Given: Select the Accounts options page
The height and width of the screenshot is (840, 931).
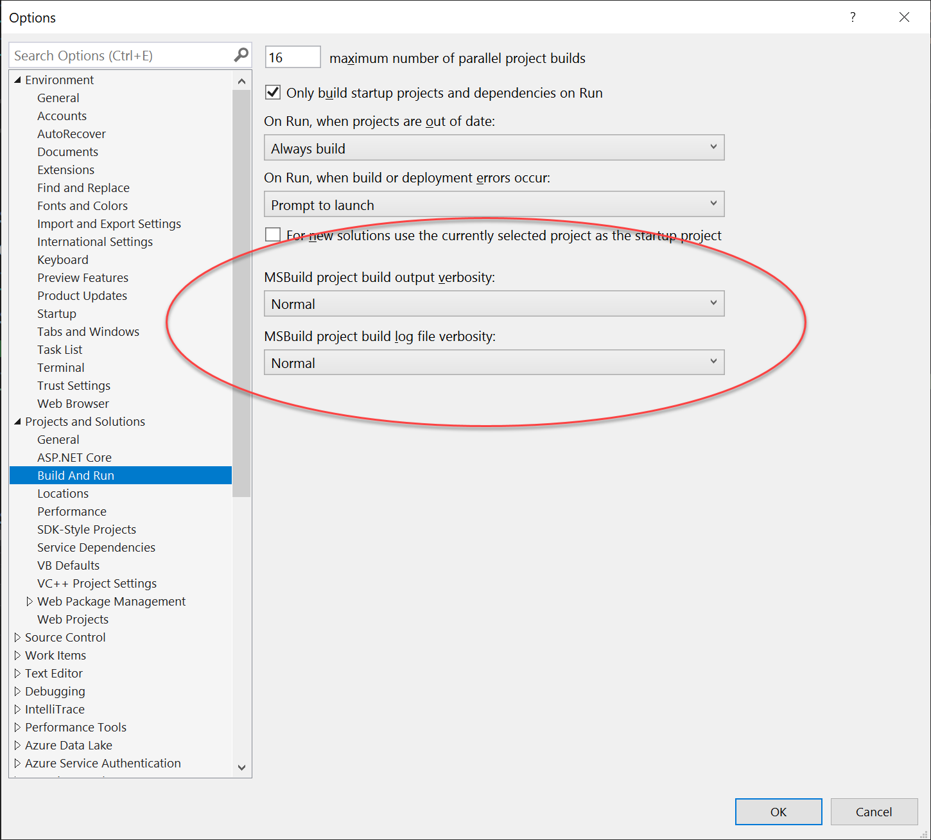Looking at the screenshot, I should pyautogui.click(x=62, y=116).
